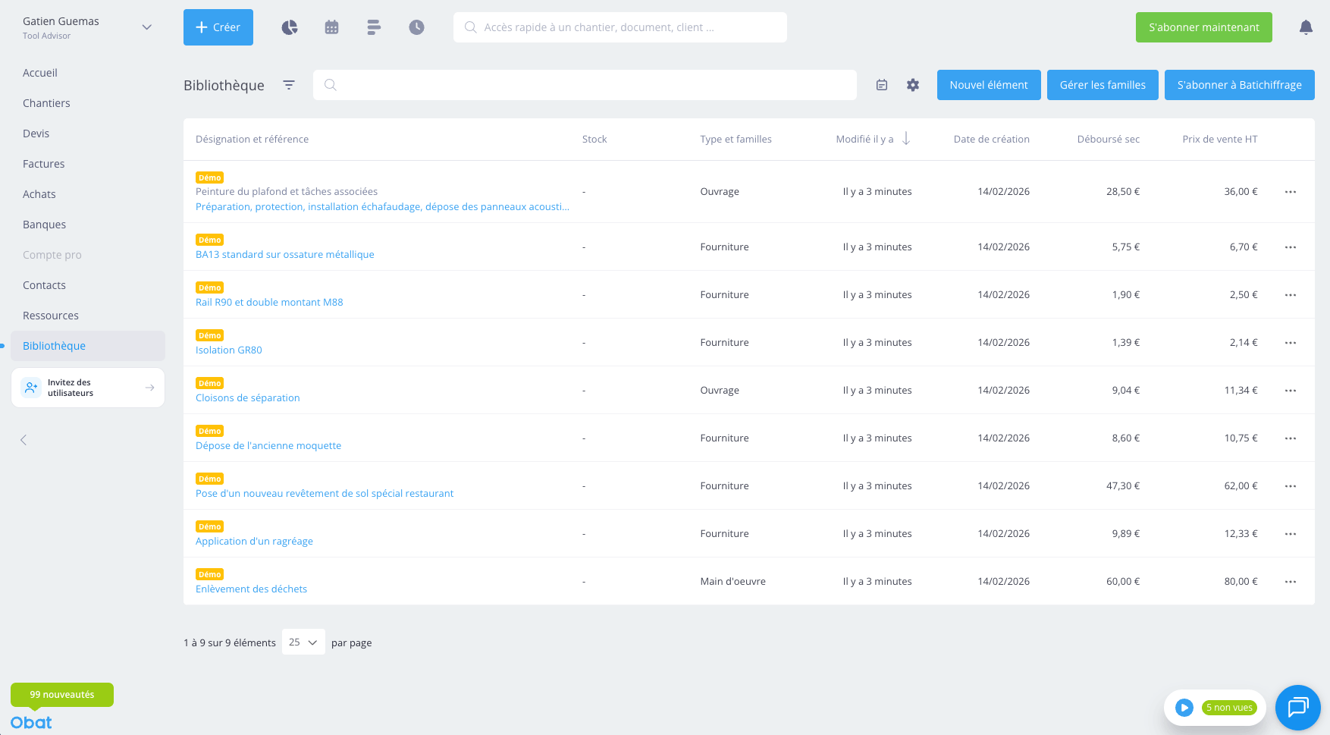This screenshot has width=1330, height=735.
Task: Open Factures in the sidebar
Action: (x=44, y=164)
